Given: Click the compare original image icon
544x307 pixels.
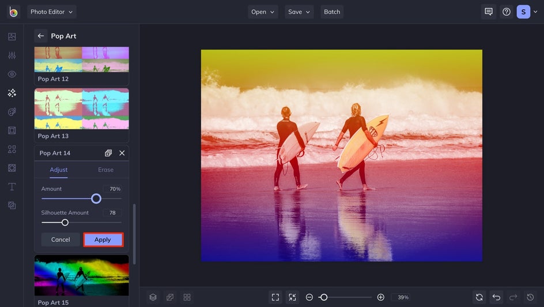Looking at the screenshot, I should (170, 297).
